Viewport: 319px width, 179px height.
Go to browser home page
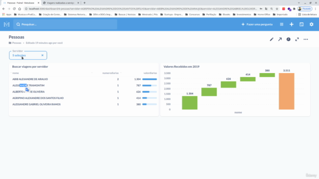tap(19, 9)
